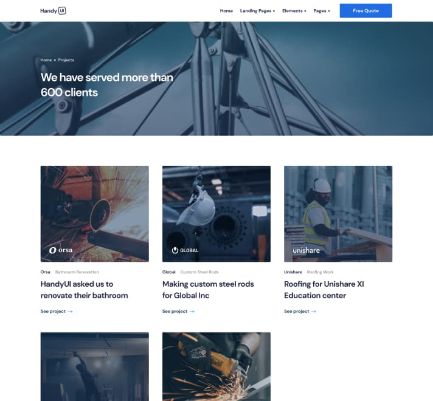The width and height of the screenshot is (433, 401).
Task: Click arrow icon beside Global's See project
Action: pos(192,312)
